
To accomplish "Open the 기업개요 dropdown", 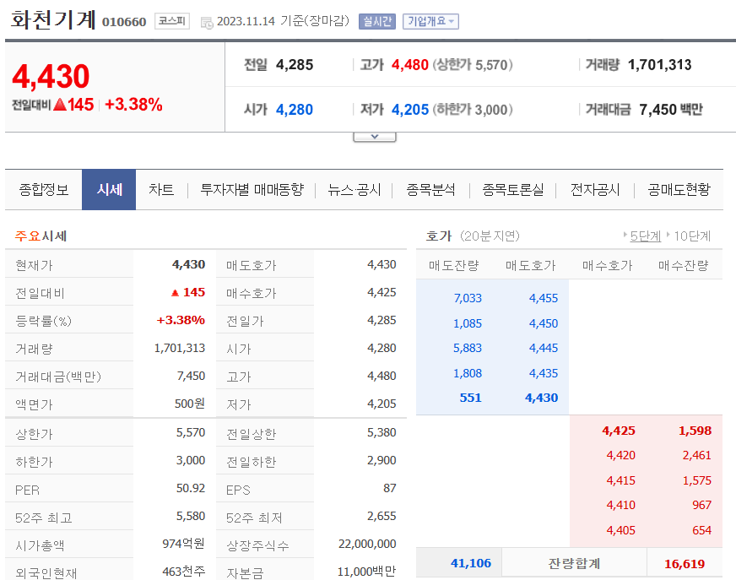I will click(x=431, y=21).
